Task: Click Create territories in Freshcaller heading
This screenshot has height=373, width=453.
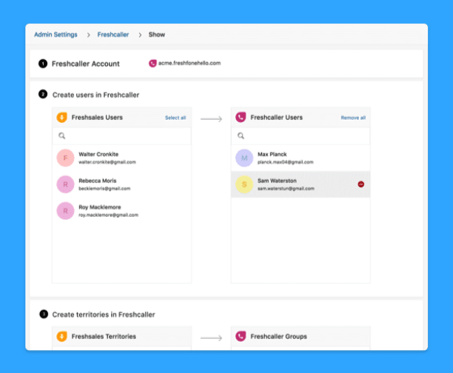Action: (x=104, y=315)
